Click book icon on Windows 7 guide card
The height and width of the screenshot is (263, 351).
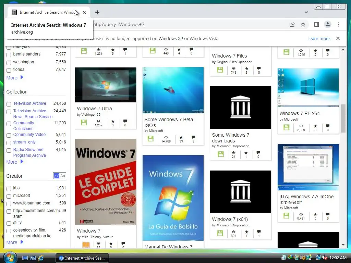pos(86,245)
